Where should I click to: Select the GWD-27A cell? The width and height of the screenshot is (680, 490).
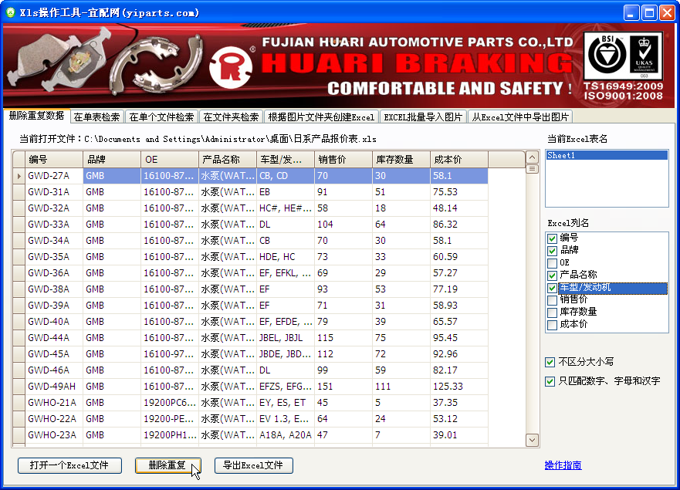point(54,176)
